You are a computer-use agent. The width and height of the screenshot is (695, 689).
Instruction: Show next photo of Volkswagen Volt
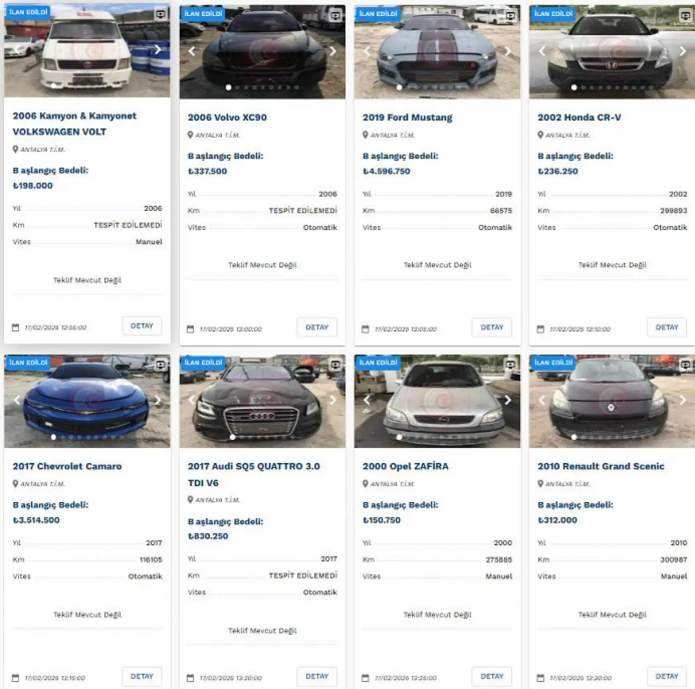(x=157, y=50)
